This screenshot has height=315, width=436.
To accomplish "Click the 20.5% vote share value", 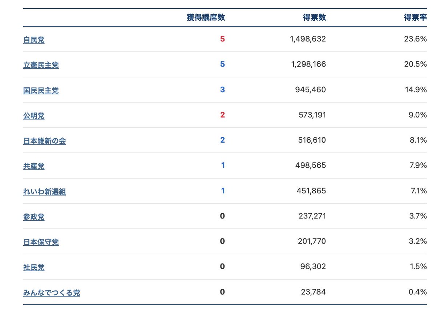I will pos(416,64).
